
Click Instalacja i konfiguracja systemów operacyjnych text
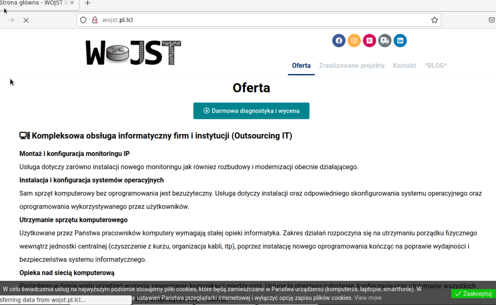91,180
